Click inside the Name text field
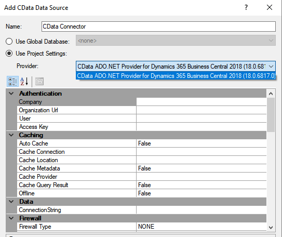 tap(158, 27)
